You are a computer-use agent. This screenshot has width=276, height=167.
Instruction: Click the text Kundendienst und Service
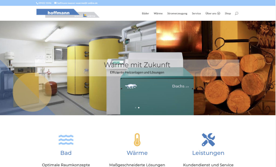tap(208, 165)
